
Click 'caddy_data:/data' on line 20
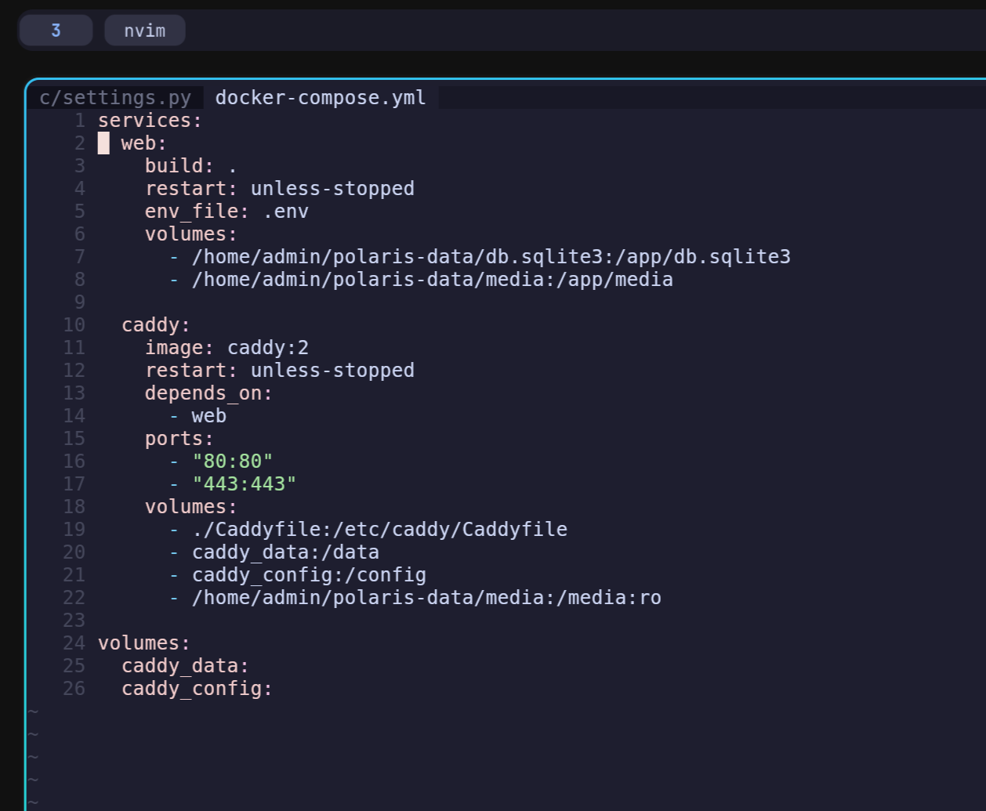coord(285,552)
